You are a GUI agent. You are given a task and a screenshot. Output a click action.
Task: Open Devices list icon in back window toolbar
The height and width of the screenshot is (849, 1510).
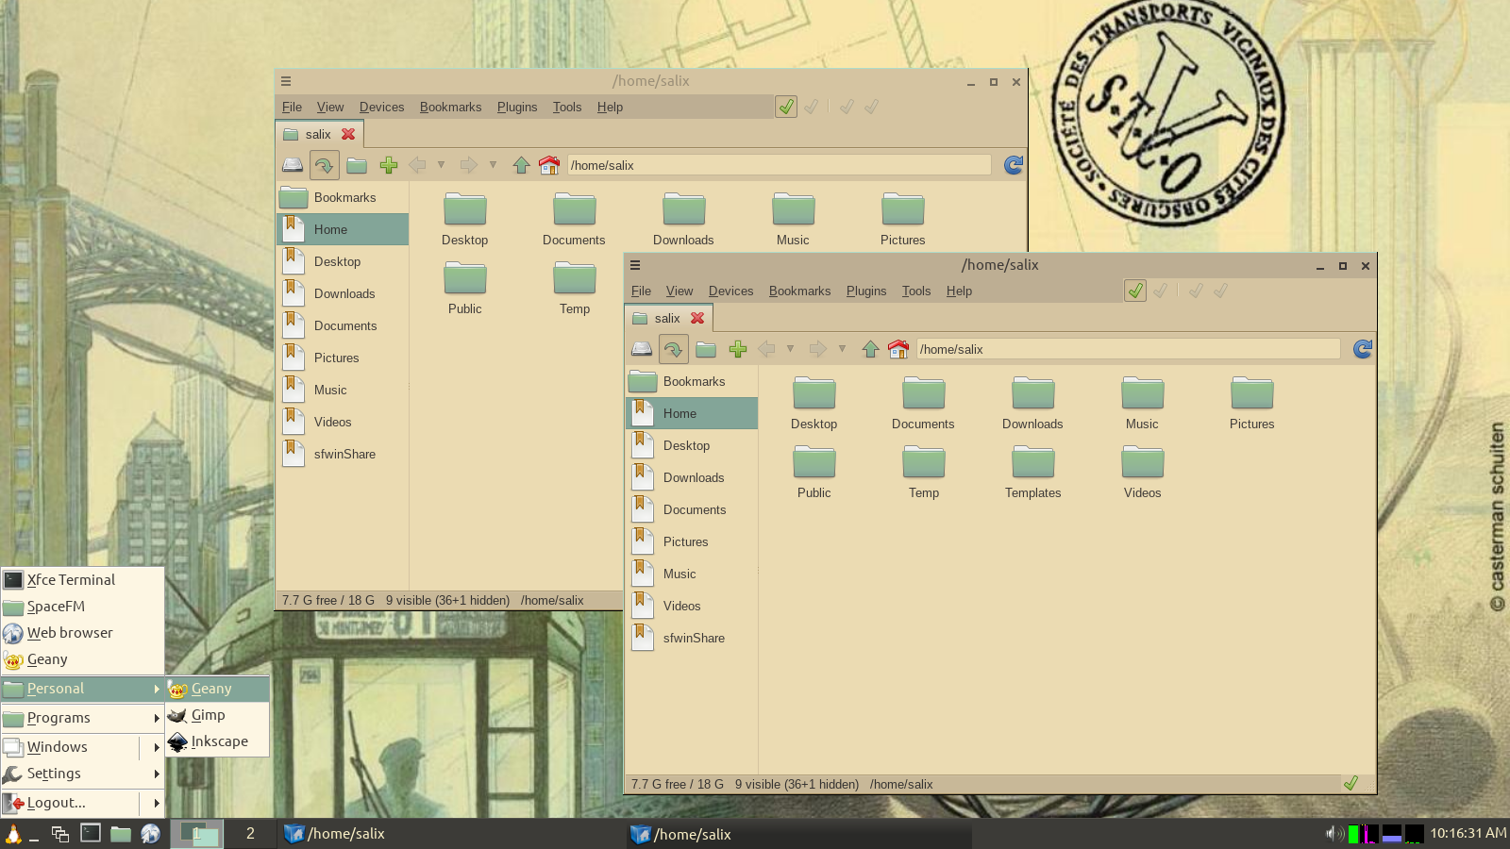(x=293, y=165)
